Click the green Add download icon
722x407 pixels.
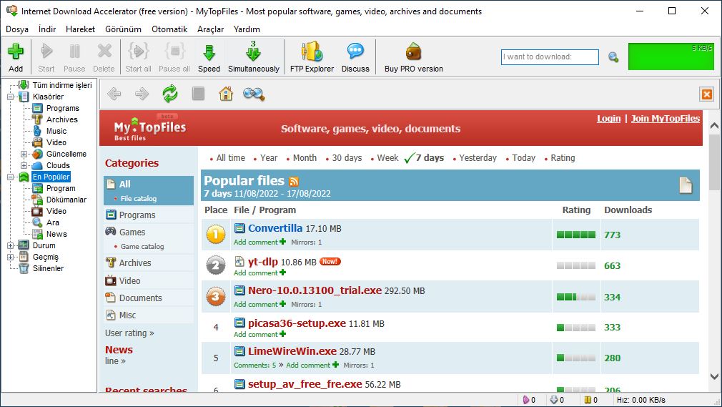16,52
